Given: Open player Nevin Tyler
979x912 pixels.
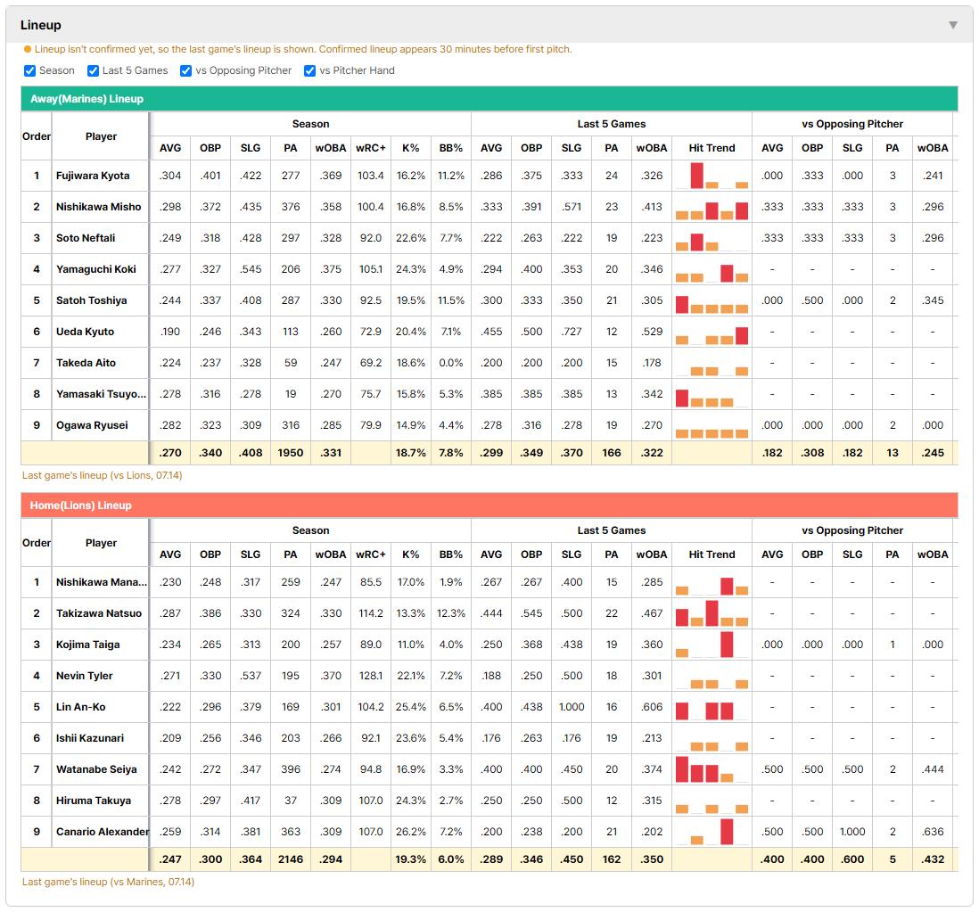Looking at the screenshot, I should pyautogui.click(x=85, y=676).
